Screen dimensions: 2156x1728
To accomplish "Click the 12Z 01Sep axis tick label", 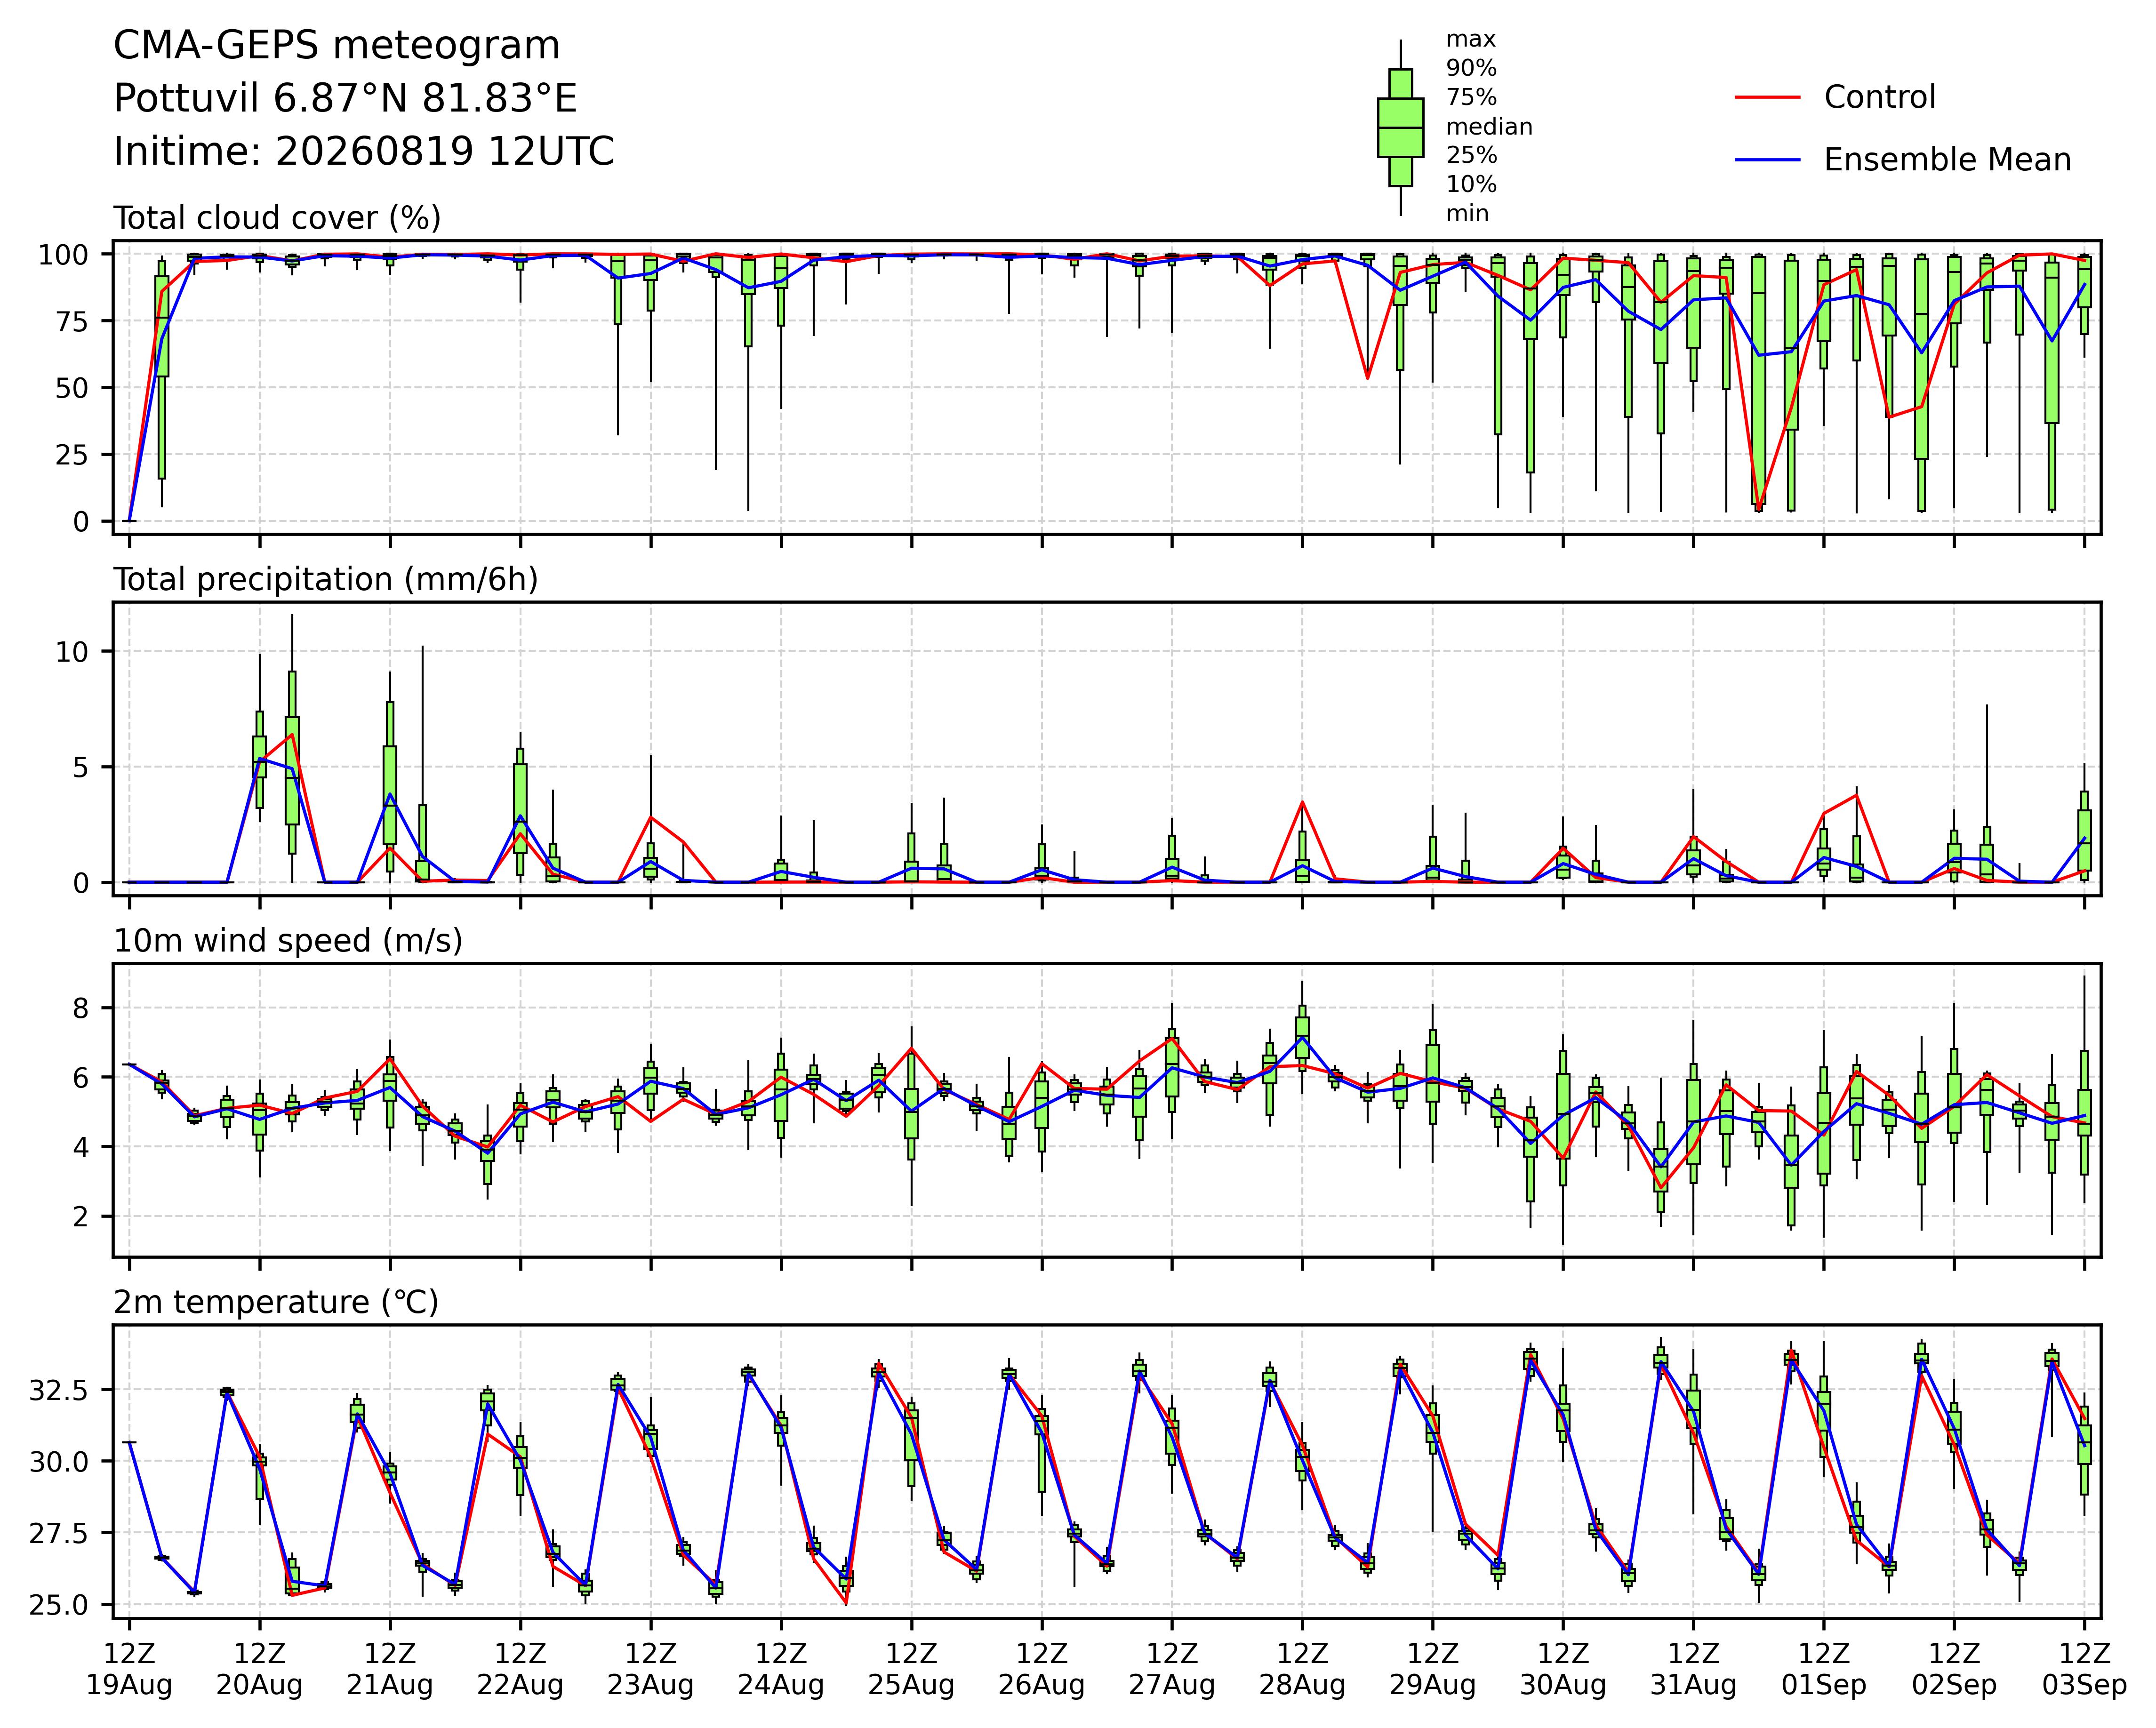I will (1824, 1669).
